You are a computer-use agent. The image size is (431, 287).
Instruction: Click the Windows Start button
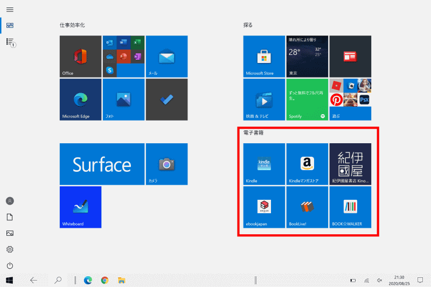10,281
